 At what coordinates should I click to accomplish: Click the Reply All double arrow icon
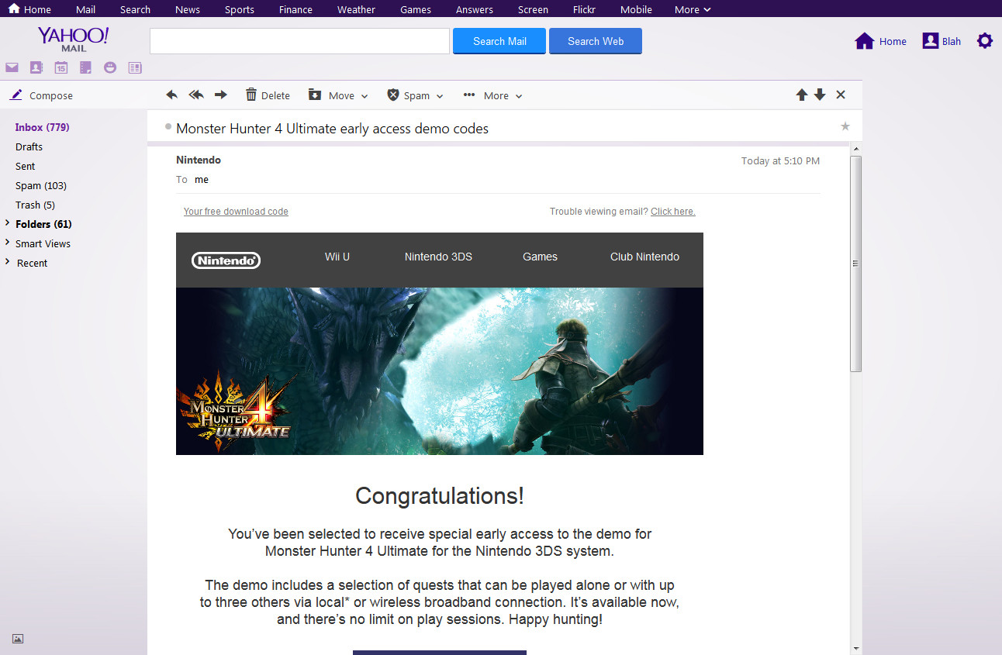pos(196,95)
